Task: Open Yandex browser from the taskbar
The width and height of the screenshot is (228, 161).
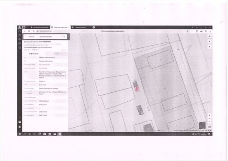Action: (59, 134)
